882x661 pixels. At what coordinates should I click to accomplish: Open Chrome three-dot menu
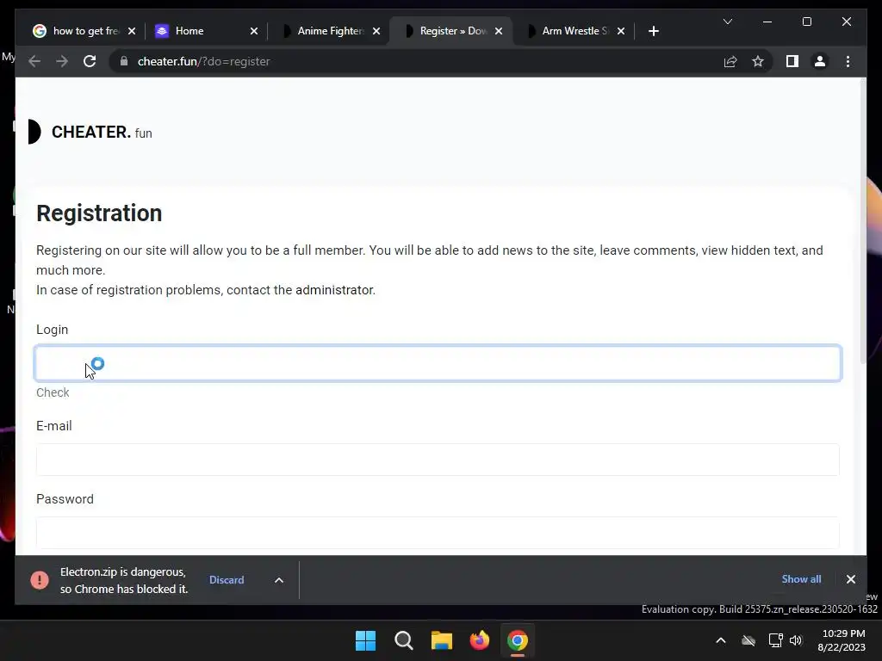pyautogui.click(x=848, y=61)
